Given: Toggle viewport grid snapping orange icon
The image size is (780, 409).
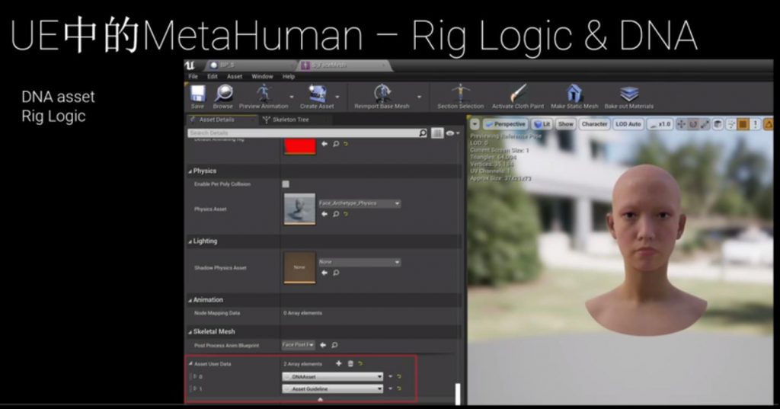Looking at the screenshot, I should point(743,124).
